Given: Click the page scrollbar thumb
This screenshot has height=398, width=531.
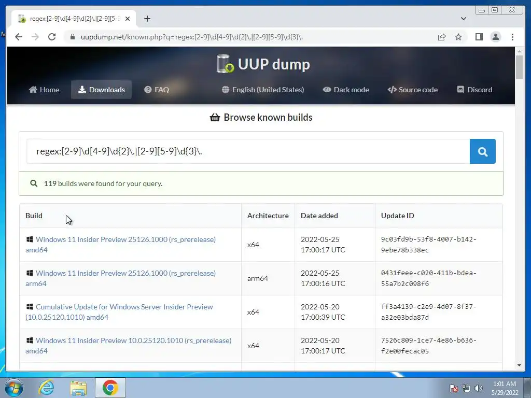Looking at the screenshot, I should click(x=519, y=67).
